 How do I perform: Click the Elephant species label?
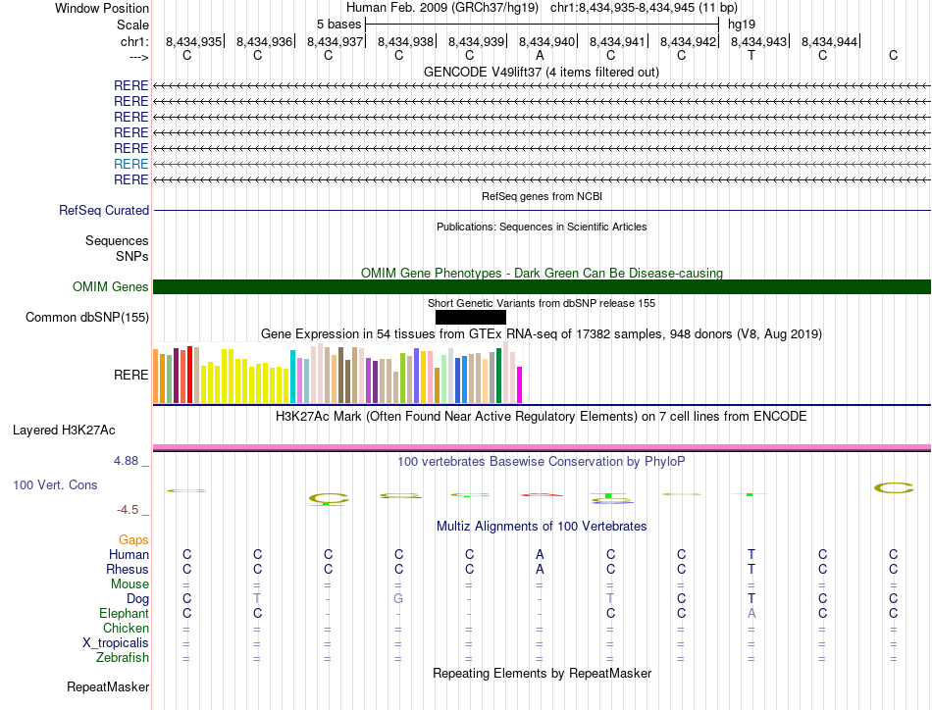(124, 613)
